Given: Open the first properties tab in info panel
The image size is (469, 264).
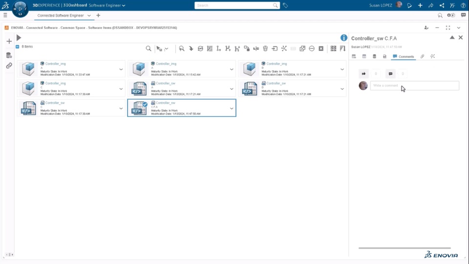Looking at the screenshot, I should (354, 56).
